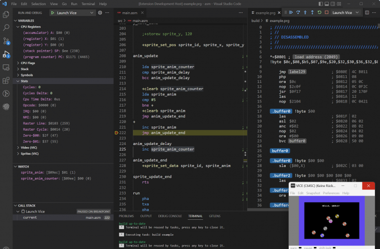
Task: Select the Raster Line stats row
Action: pos(63,123)
